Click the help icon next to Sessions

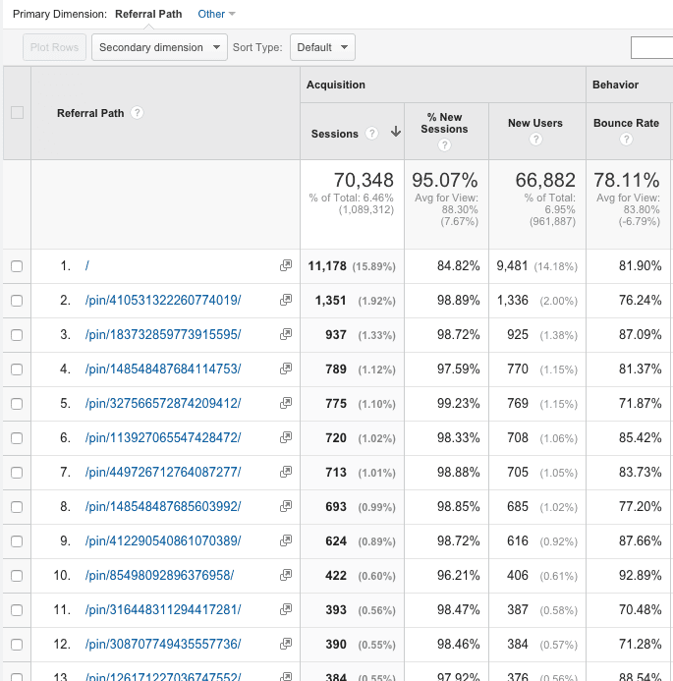point(371,134)
